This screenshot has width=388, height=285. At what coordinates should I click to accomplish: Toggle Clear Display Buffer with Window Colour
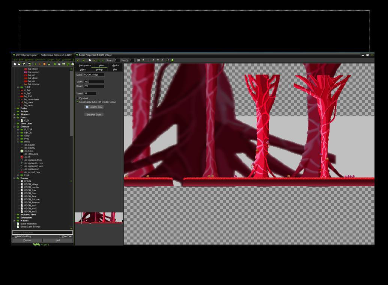[77, 102]
